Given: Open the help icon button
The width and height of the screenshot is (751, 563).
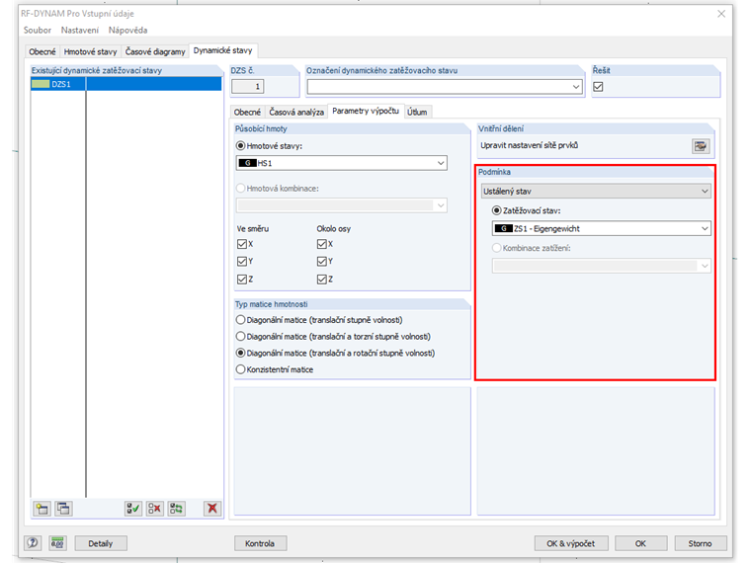Looking at the screenshot, I should click(x=33, y=543).
